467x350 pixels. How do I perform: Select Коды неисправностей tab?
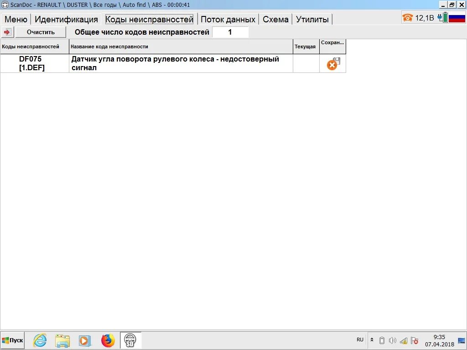click(x=149, y=19)
